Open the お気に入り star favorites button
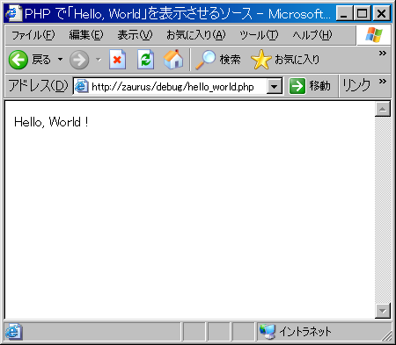Image resolution: width=396 pixels, height=345 pixels. point(285,60)
